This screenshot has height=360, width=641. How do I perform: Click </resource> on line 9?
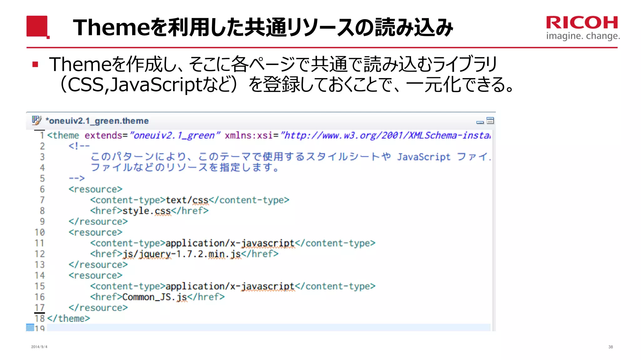click(x=98, y=222)
